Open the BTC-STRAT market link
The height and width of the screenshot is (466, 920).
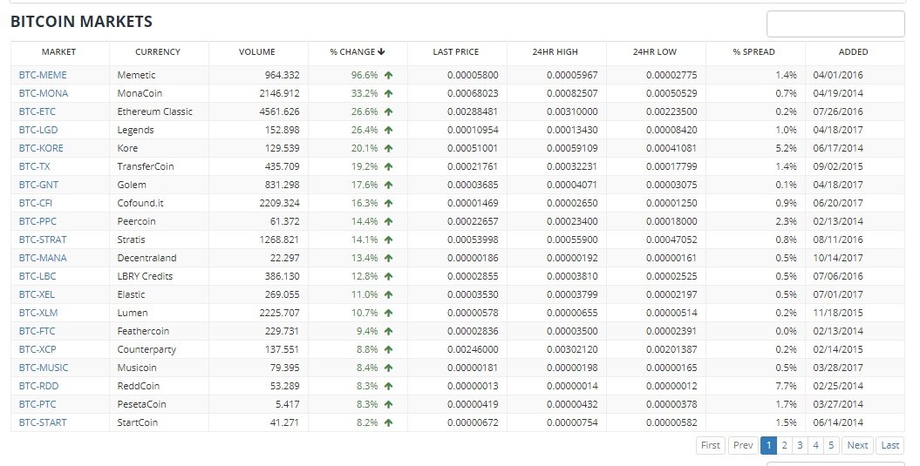(x=43, y=240)
